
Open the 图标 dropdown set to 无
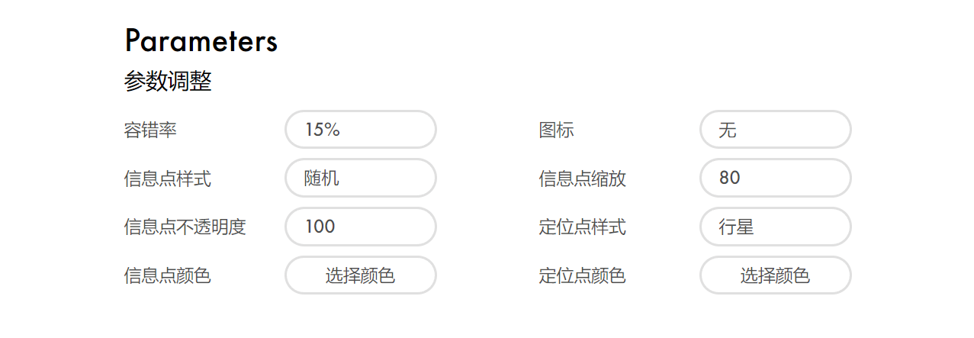point(775,130)
